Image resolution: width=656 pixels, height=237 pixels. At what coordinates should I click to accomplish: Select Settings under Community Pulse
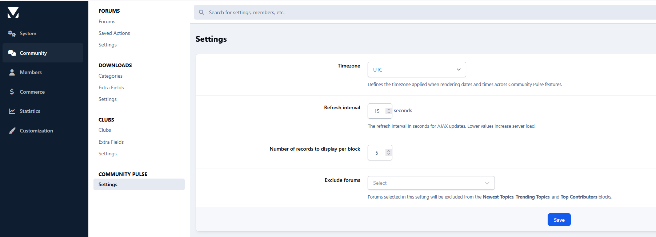pyautogui.click(x=108, y=184)
